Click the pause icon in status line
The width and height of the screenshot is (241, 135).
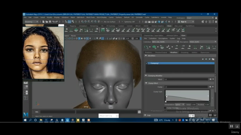coord(169,22)
